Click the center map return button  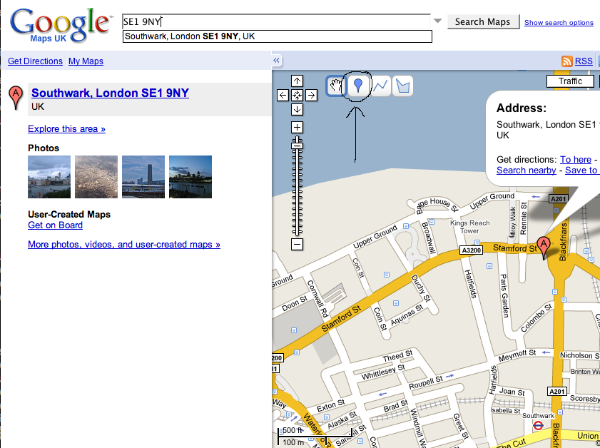[298, 96]
